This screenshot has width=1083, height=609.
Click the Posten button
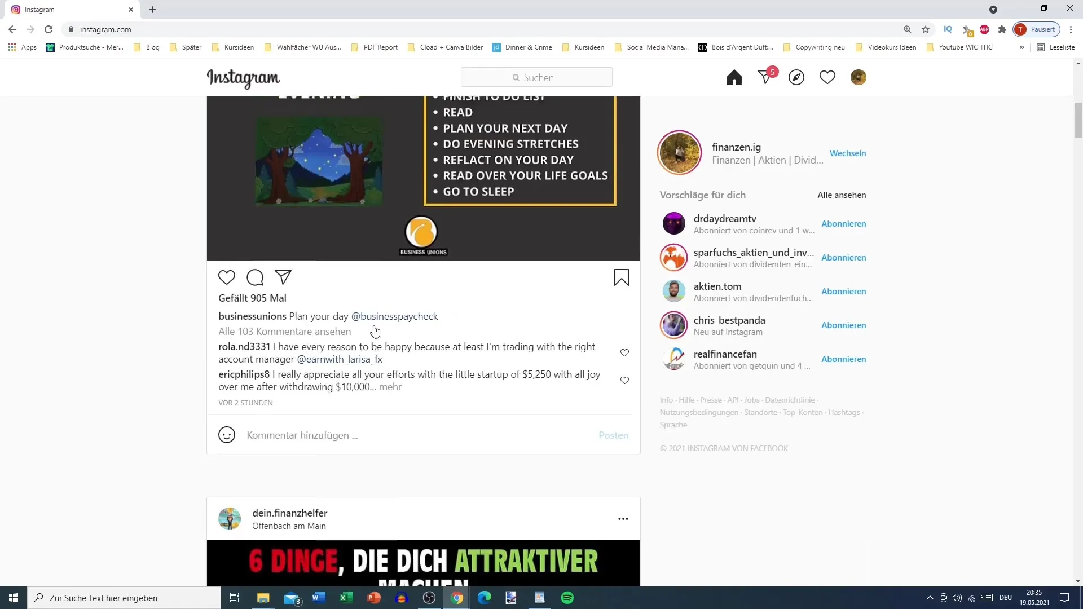point(613,435)
